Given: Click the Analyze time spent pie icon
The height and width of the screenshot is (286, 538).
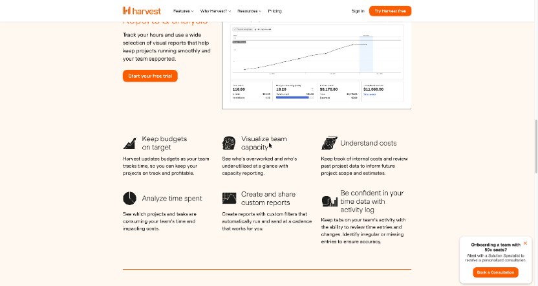Looking at the screenshot, I should (x=130, y=198).
